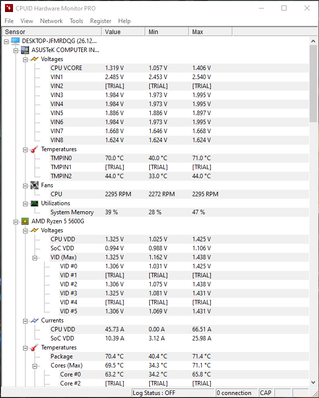319x398 pixels.
Task: Click the motherboard Temperatures thermometer icon
Action: [x=35, y=149]
